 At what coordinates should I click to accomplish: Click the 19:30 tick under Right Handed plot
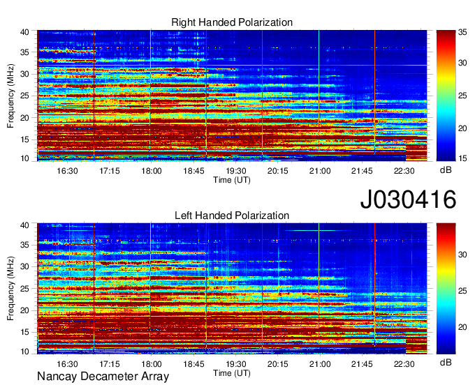(235, 171)
